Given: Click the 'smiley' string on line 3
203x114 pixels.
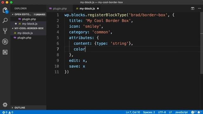Looking at the screenshot, I should click(92, 26).
